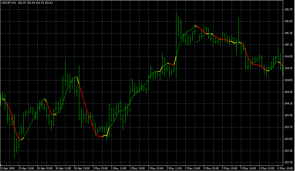Select the 103.35 price axis label

pyautogui.click(x=288, y=151)
